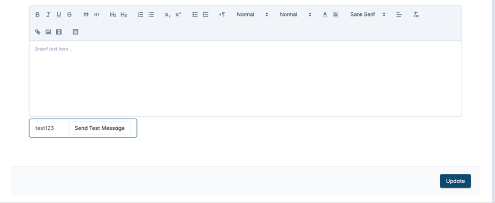Screen dimensions: 495x203
Task: Toggle bold formatting
Action: pos(38,14)
